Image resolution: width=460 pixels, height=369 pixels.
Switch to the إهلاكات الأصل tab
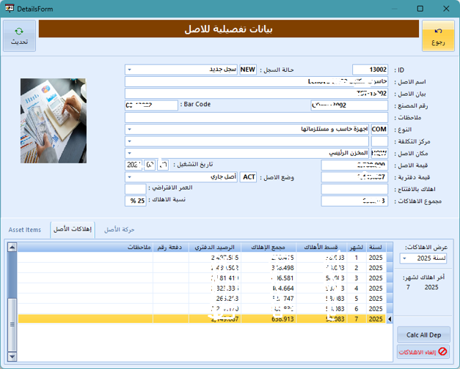tap(73, 229)
